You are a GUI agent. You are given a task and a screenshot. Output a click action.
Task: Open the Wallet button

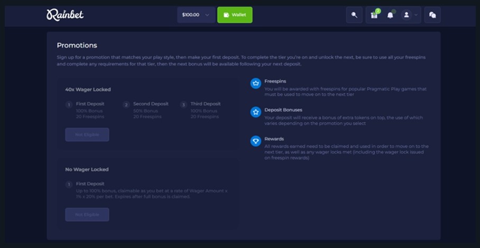point(235,15)
